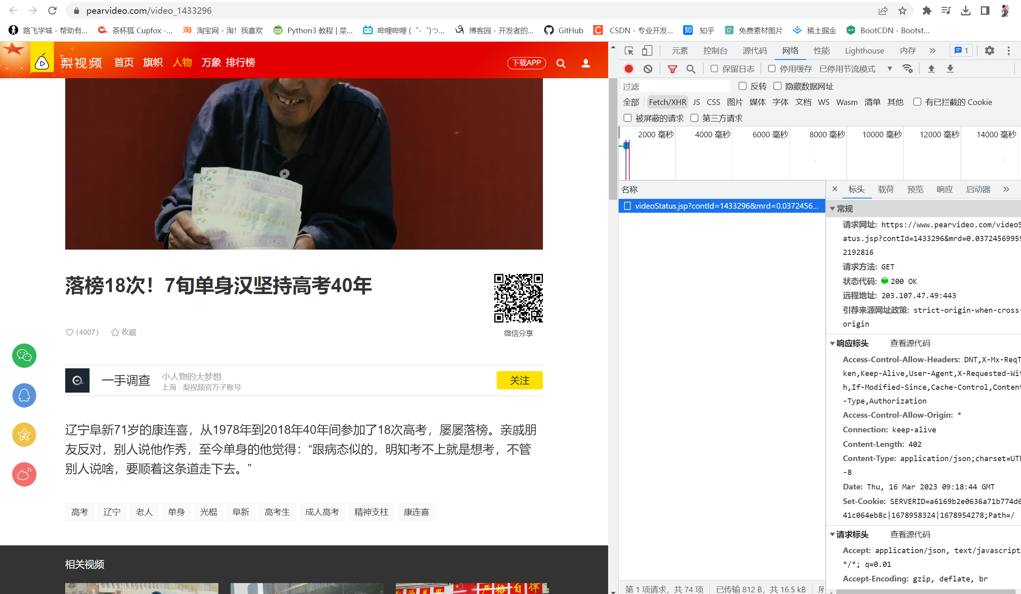The height and width of the screenshot is (594, 1021).
Task: Open the 预览 request tab
Action: coord(915,189)
